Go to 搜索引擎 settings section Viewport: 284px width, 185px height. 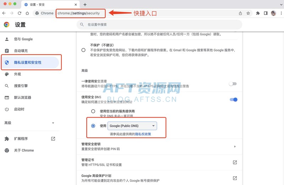26,86
